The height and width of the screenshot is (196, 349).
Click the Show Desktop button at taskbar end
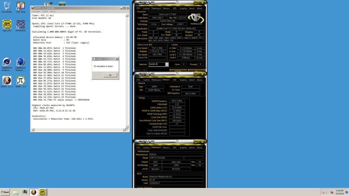coord(347,192)
